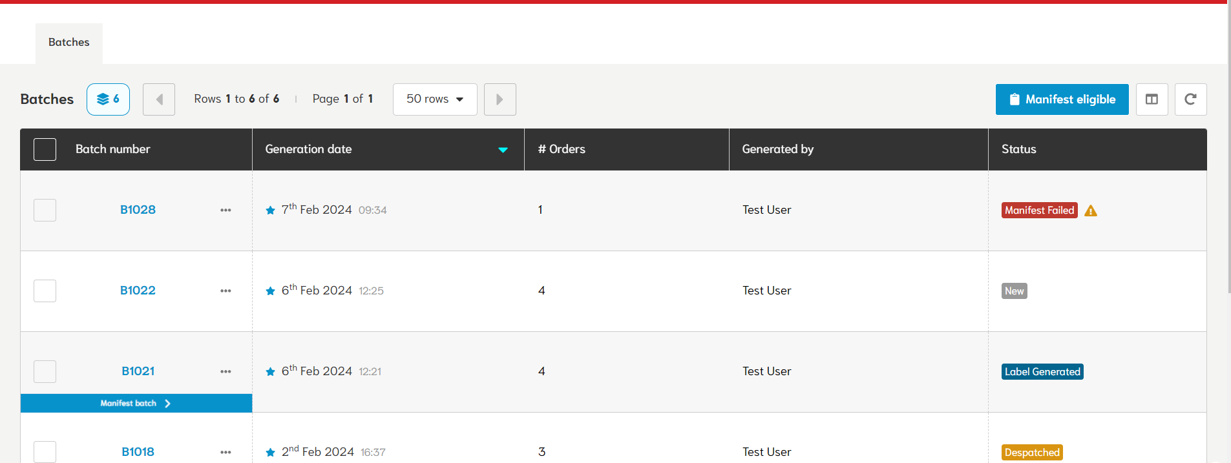
Task: Open the more options menu for B1028
Action: (226, 210)
